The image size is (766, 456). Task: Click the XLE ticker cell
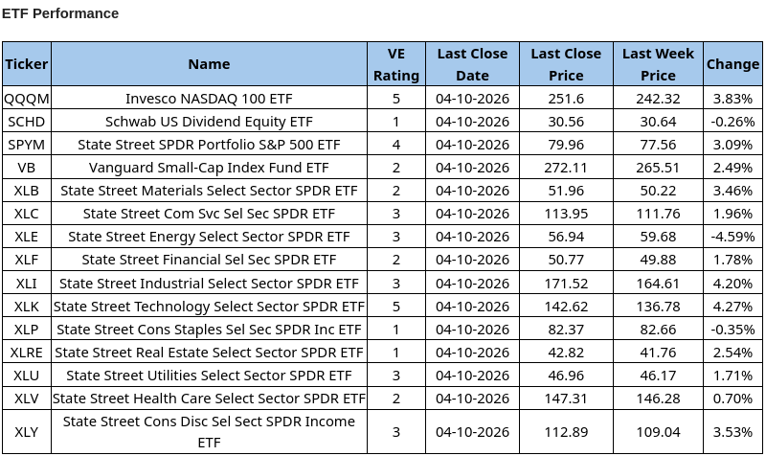click(x=26, y=237)
